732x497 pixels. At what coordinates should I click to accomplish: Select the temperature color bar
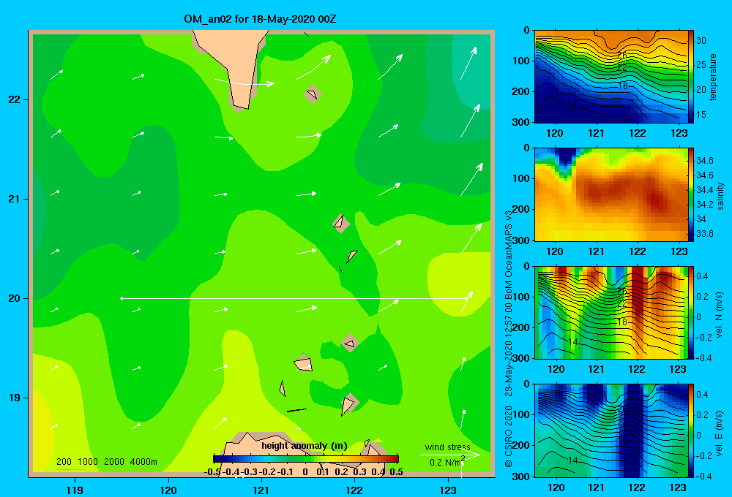[x=692, y=77]
